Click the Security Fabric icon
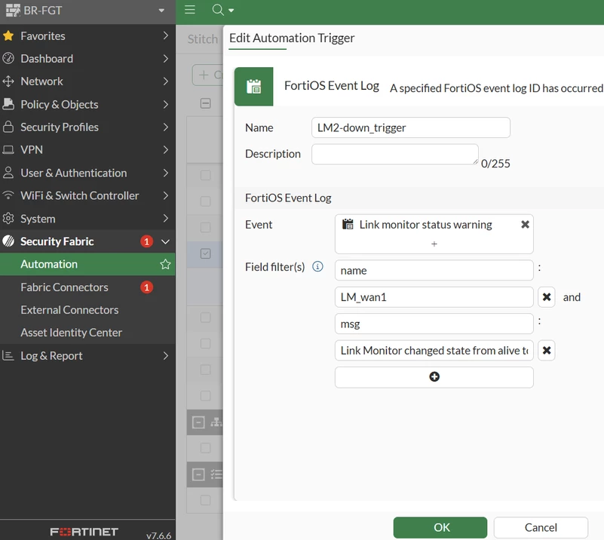Screen dimensions: 604x540 [8, 241]
